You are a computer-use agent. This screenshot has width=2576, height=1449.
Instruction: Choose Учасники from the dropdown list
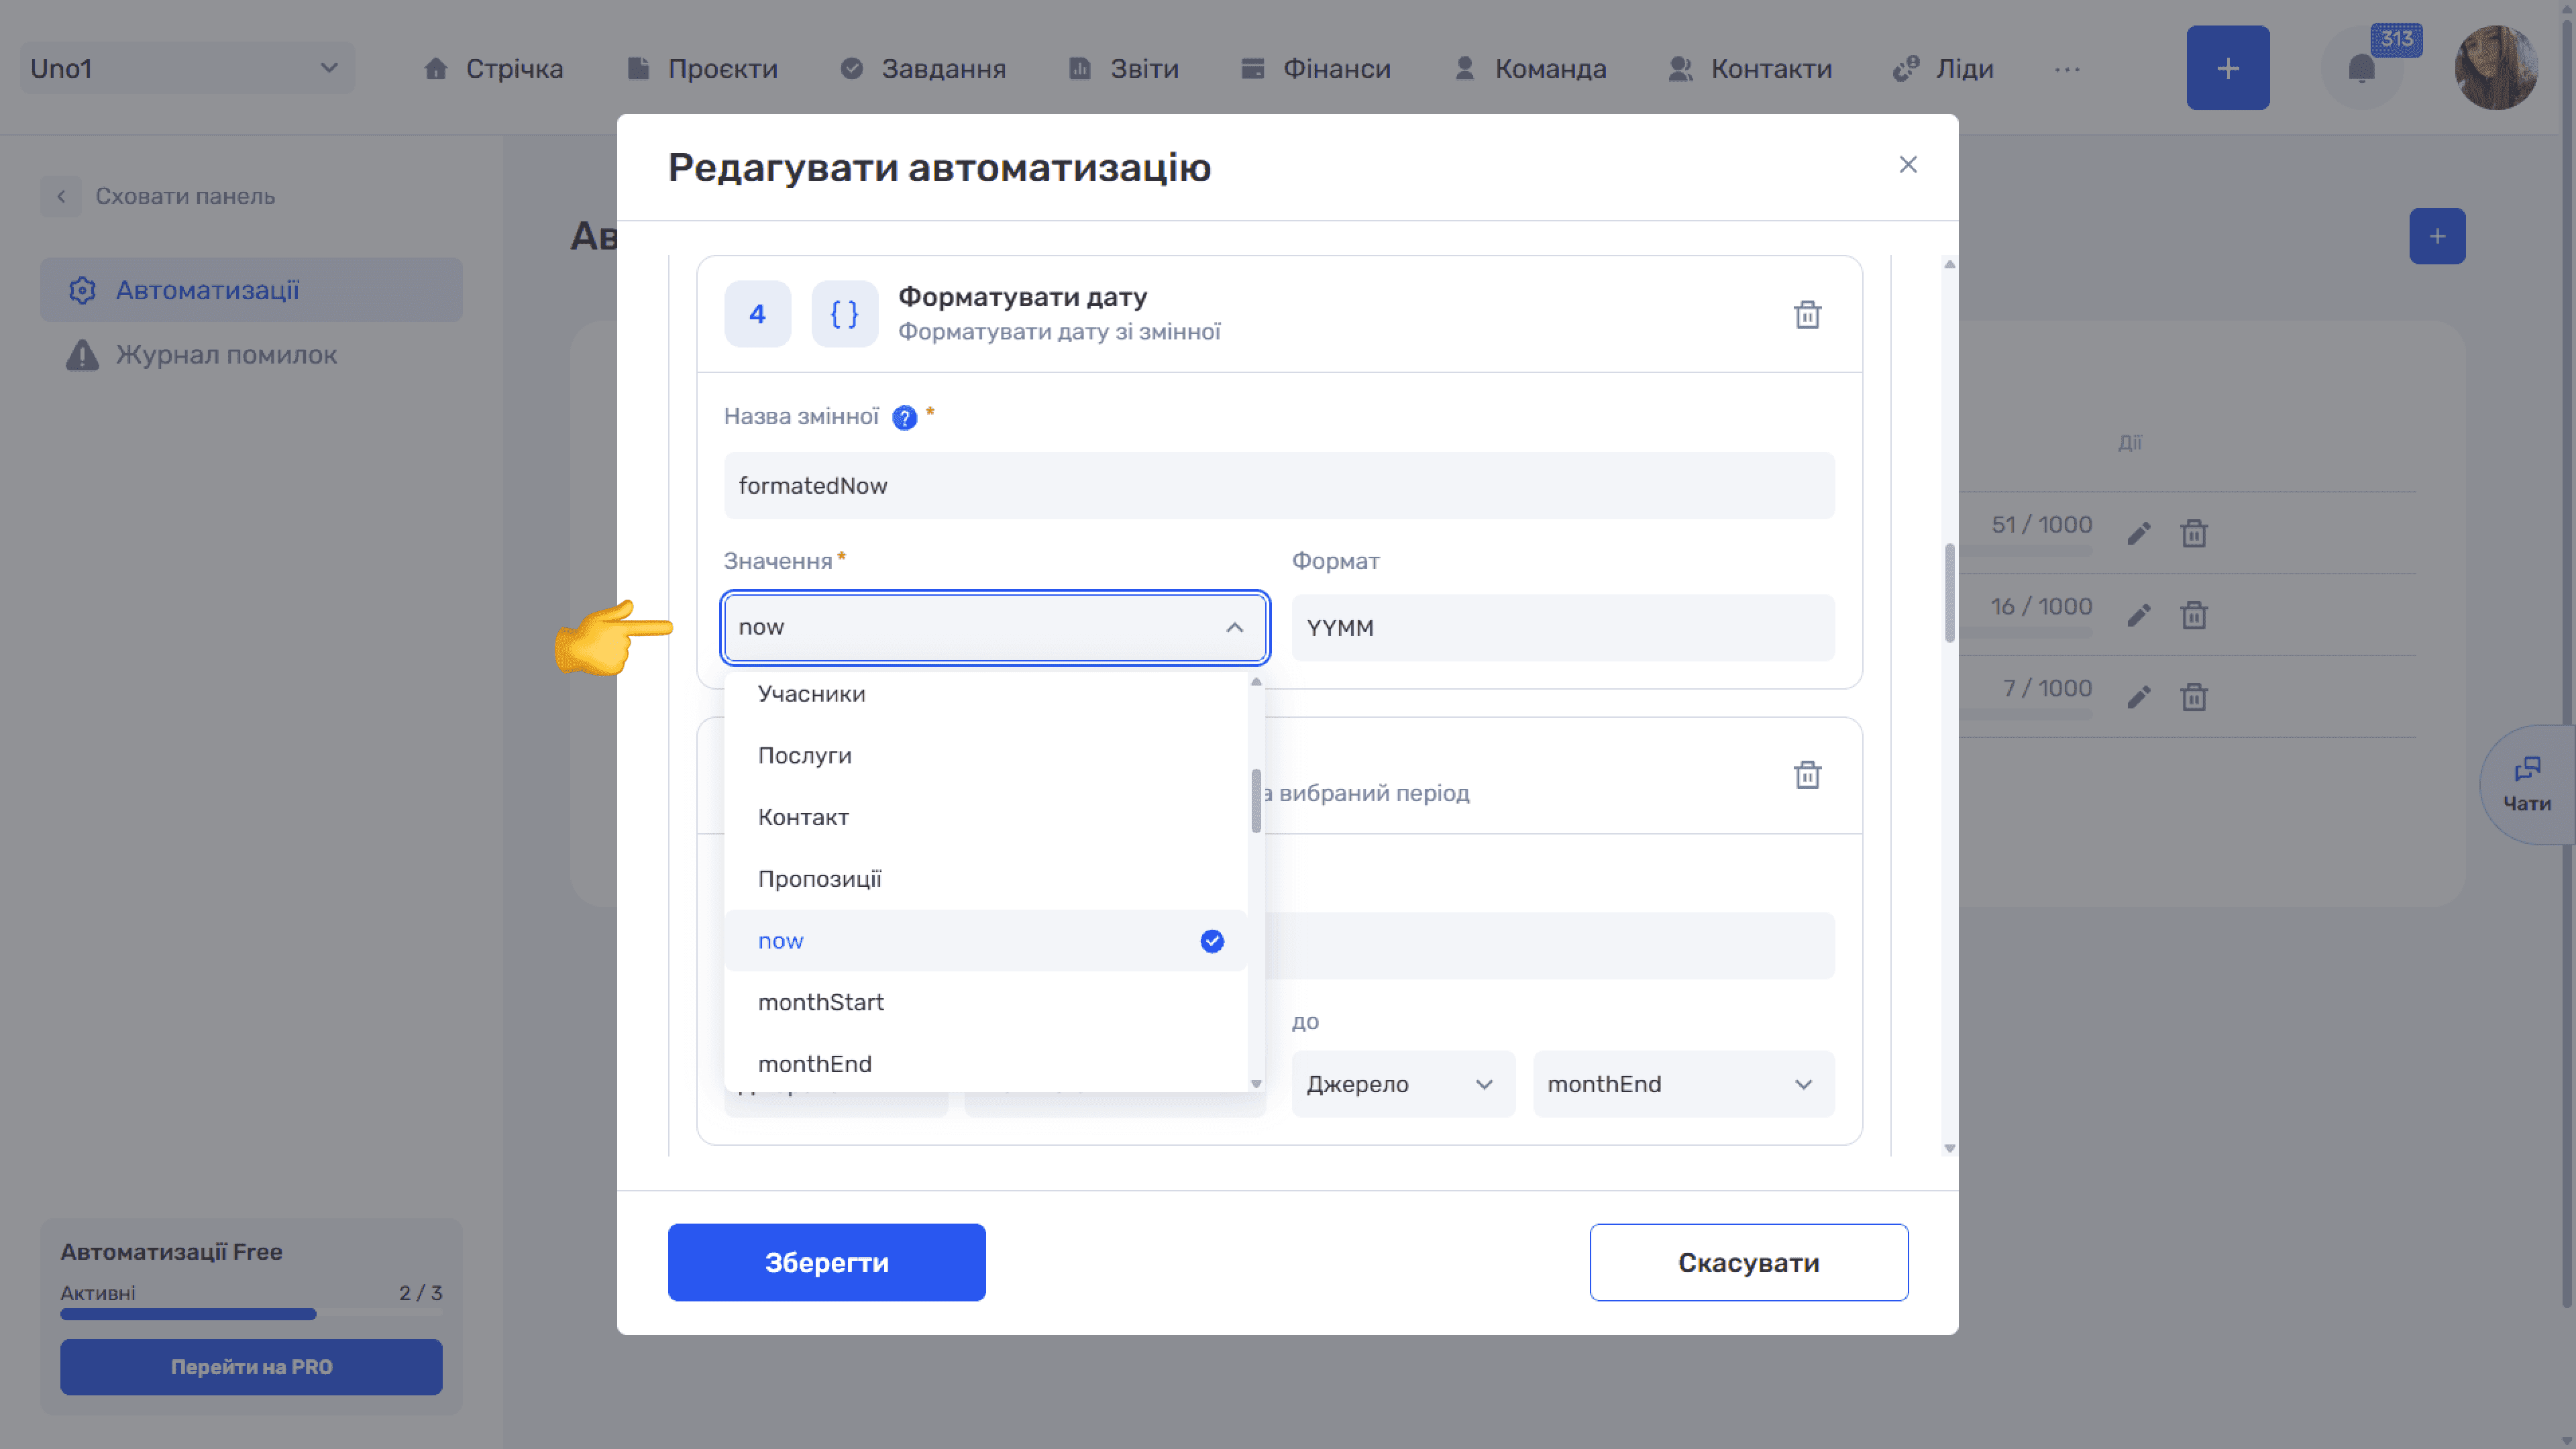pyautogui.click(x=985, y=694)
